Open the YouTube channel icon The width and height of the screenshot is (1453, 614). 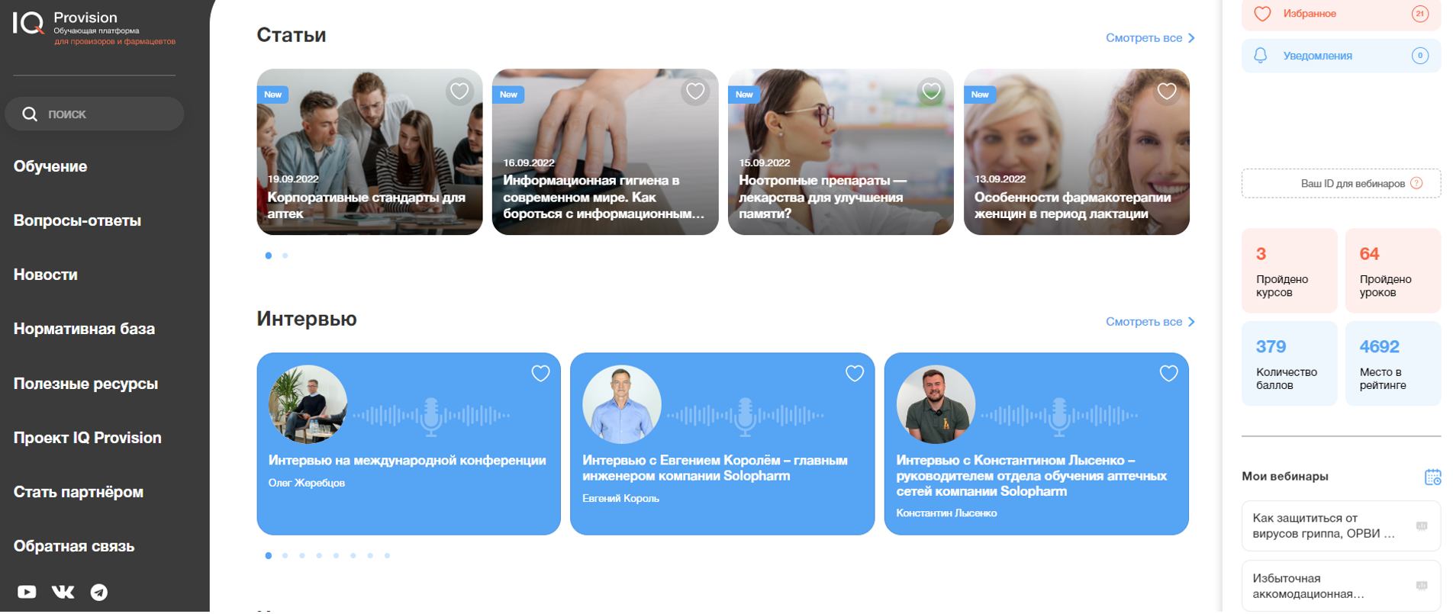pos(27,592)
